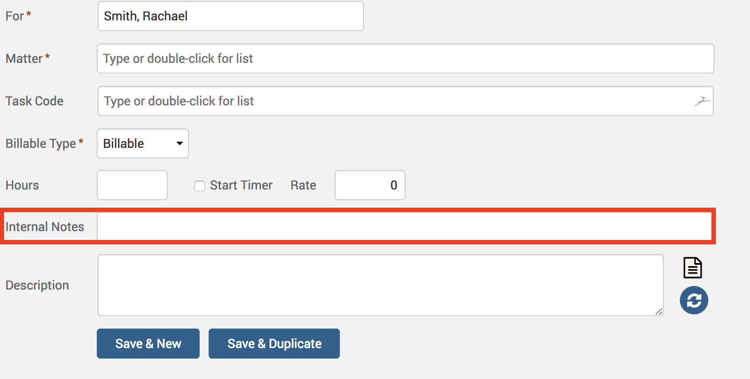Image resolution: width=750 pixels, height=379 pixels.
Task: Click into the Task Code text field
Action: tap(395, 101)
